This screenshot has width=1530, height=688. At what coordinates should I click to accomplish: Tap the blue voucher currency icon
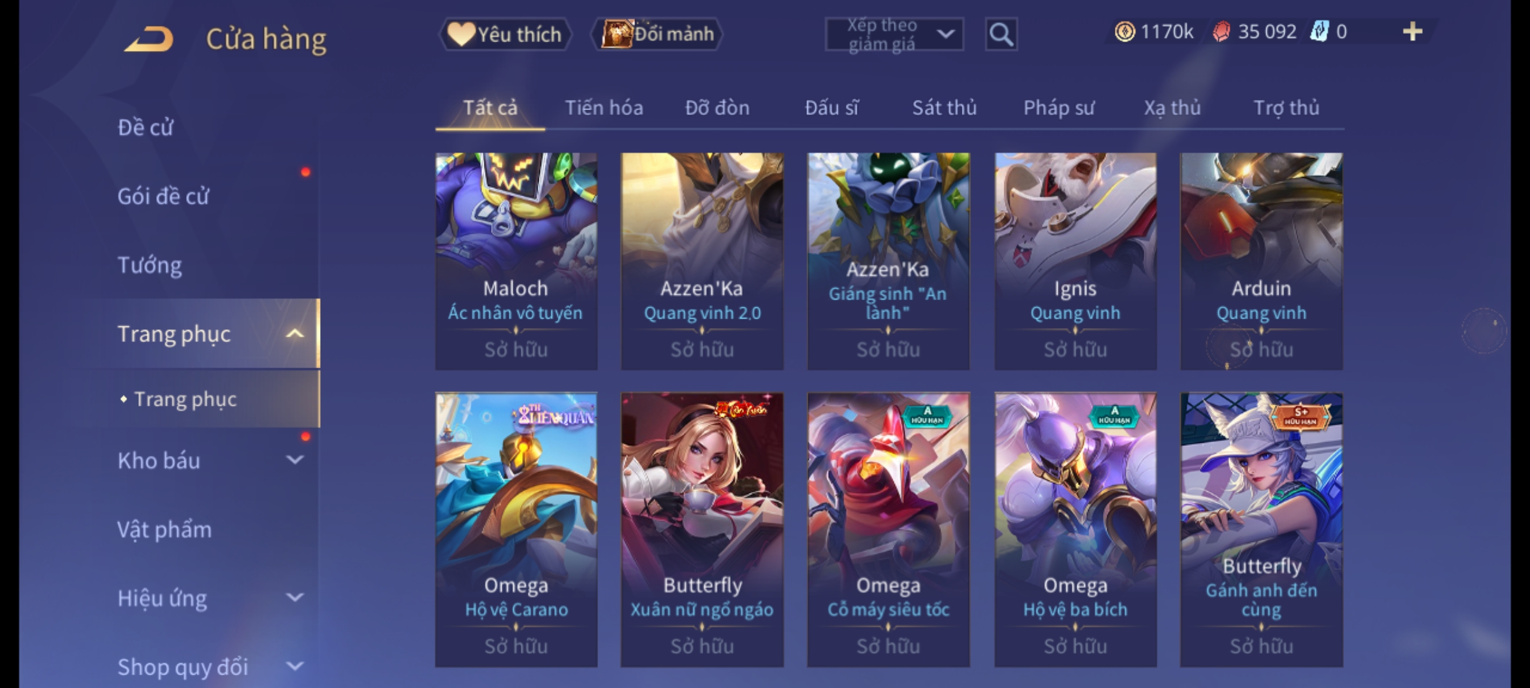pos(1319,31)
